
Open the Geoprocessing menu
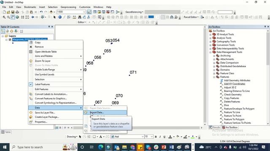click(x=68, y=7)
